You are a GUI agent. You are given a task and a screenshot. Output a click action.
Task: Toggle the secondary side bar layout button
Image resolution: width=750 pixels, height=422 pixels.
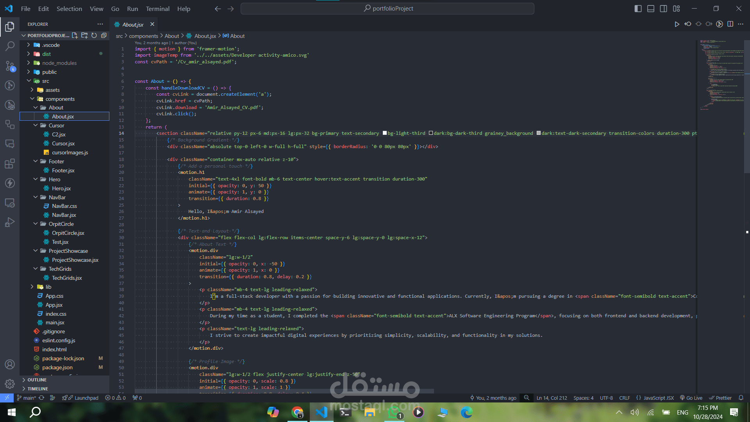[x=663, y=9]
